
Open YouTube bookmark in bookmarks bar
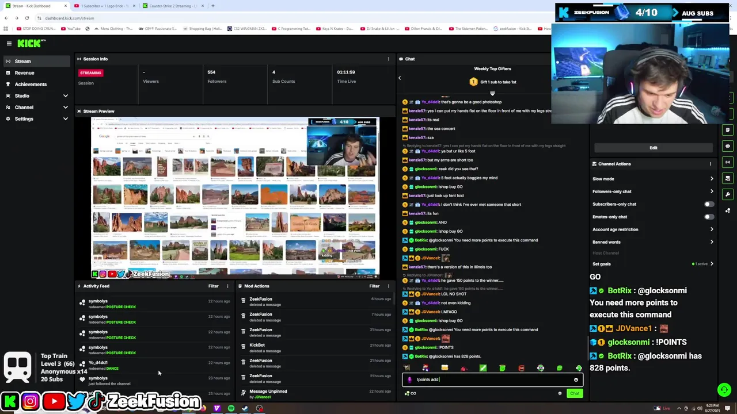click(x=70, y=28)
